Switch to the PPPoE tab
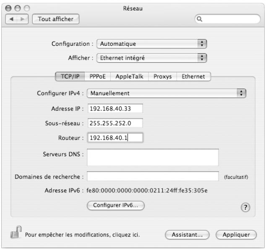The width and height of the screenshot is (266, 249). pyautogui.click(x=97, y=76)
